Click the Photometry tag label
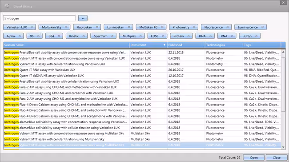This screenshot has width=289, height=162. pos(181,27)
